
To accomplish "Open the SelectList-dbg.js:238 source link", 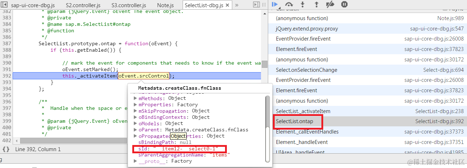I will tap(439, 111).
